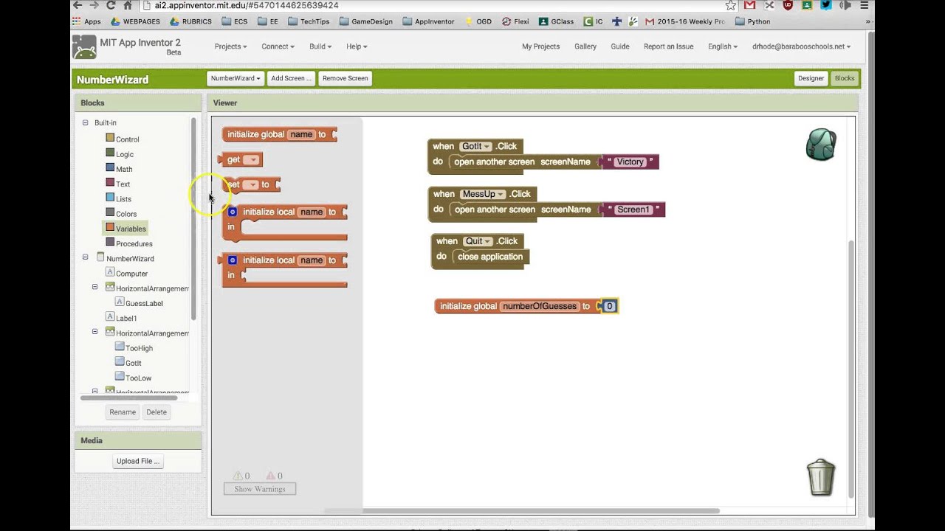The width and height of the screenshot is (945, 531).
Task: Select the GuessLabel component icon
Action: 120,302
